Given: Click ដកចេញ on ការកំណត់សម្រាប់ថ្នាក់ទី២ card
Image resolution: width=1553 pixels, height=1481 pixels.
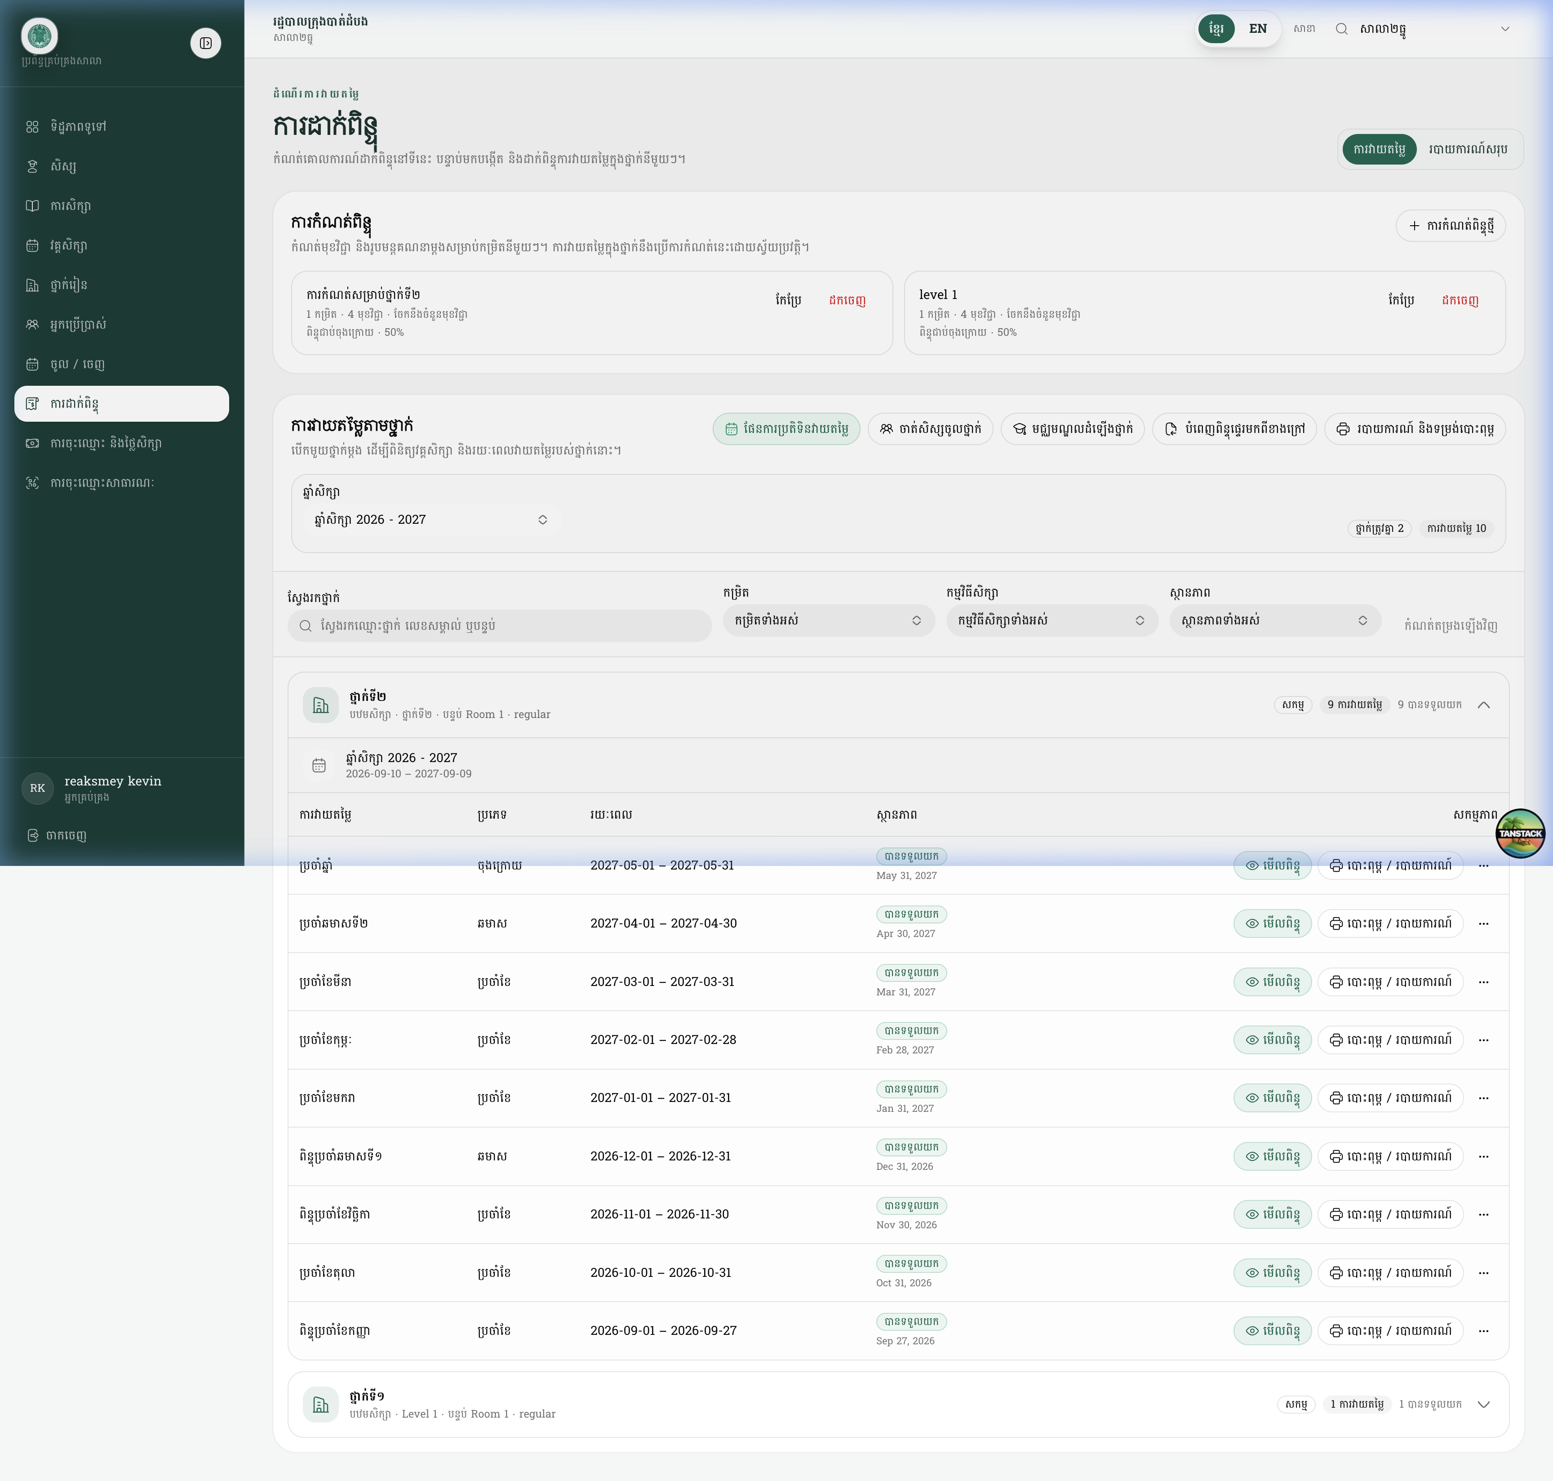Looking at the screenshot, I should pos(847,300).
